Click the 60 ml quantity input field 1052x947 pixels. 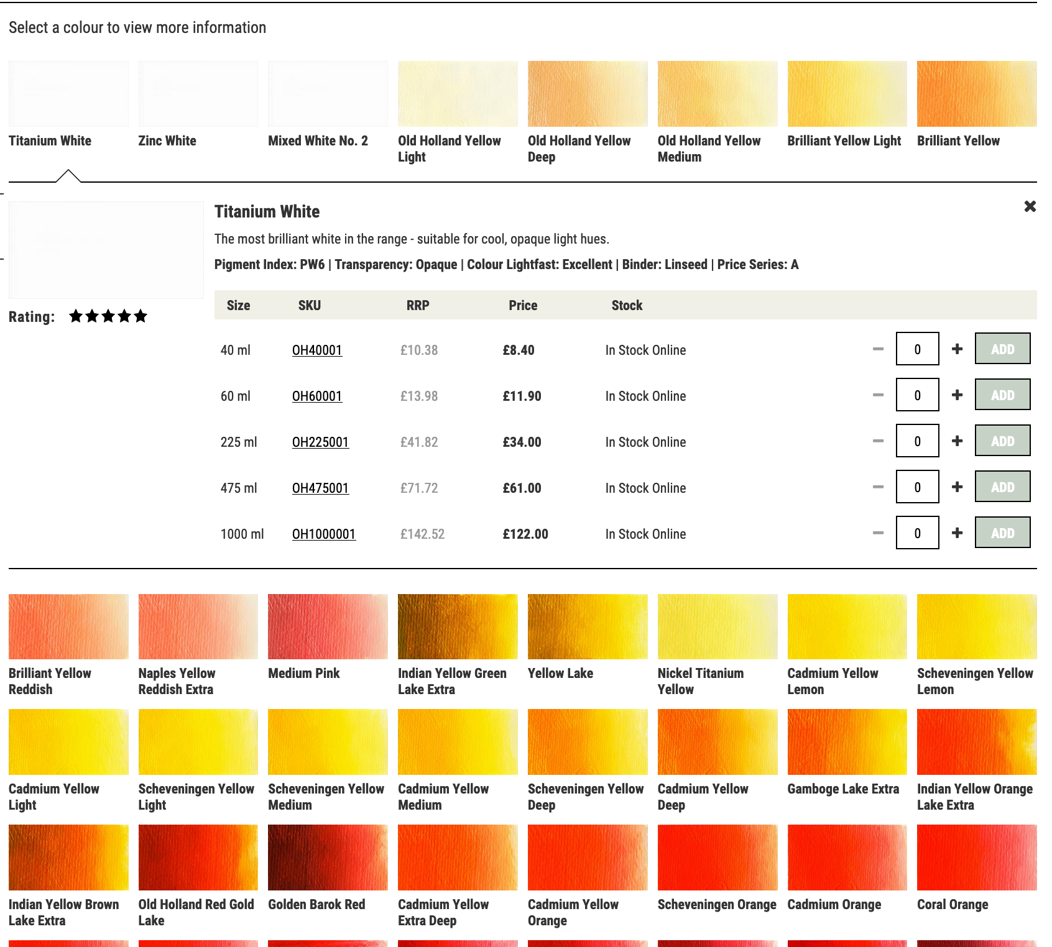point(917,395)
